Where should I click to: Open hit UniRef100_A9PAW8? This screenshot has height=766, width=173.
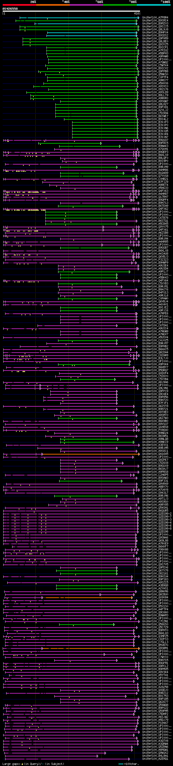coord(155,56)
